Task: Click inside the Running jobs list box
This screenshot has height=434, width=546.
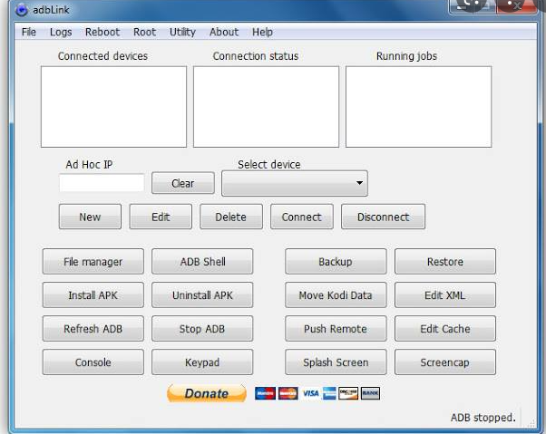Action: click(x=418, y=107)
